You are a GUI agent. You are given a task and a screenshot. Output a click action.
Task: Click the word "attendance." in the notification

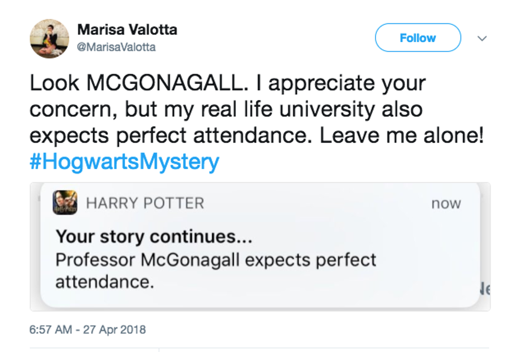click(x=105, y=282)
